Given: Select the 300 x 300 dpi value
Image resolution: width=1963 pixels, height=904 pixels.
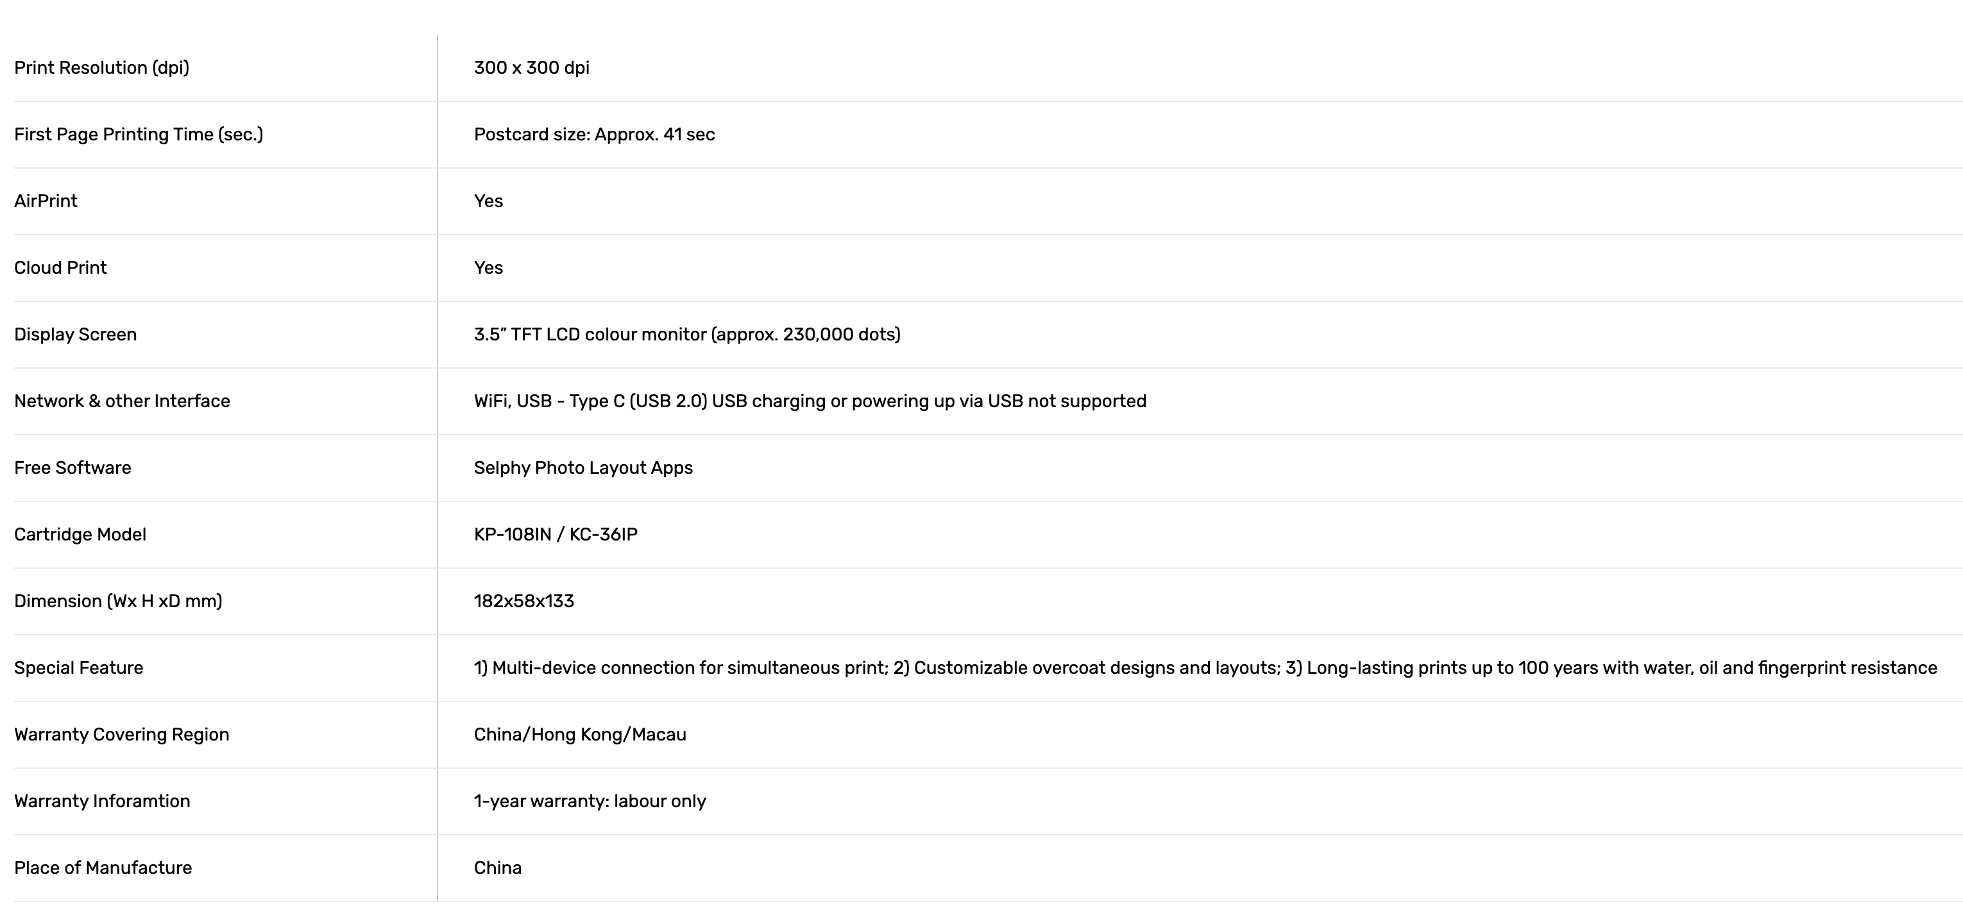Looking at the screenshot, I should click(x=531, y=68).
